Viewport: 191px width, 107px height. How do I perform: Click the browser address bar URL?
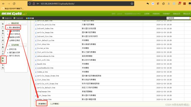pyautogui.click(x=58, y=4)
